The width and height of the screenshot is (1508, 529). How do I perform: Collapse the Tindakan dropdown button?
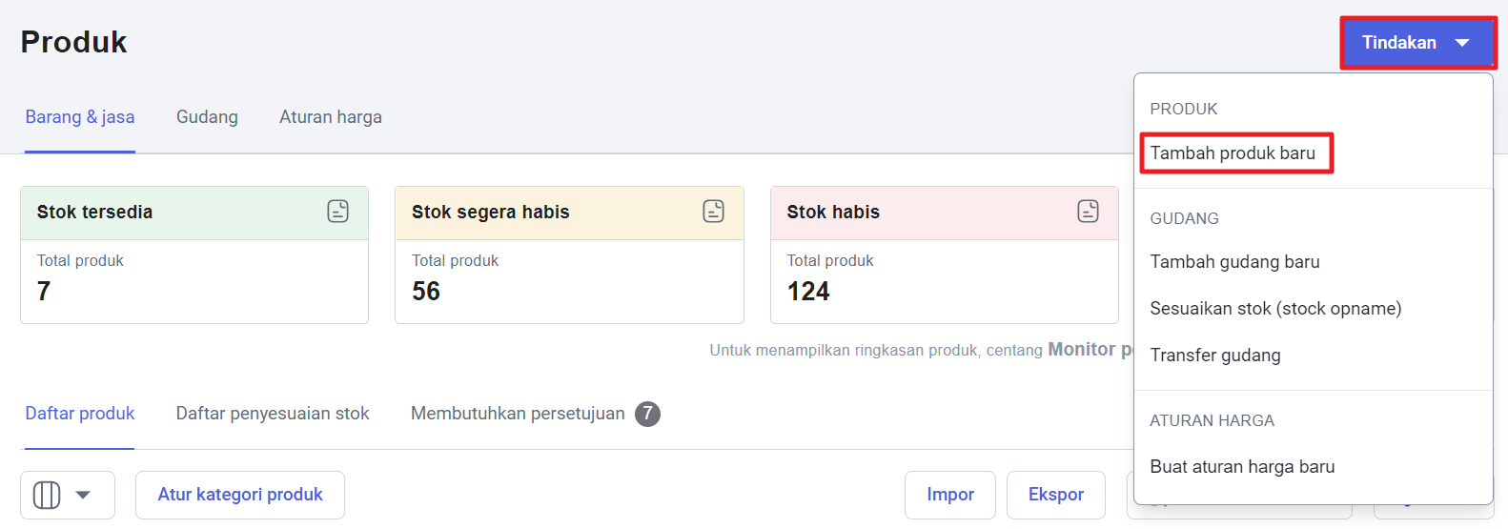pyautogui.click(x=1417, y=43)
